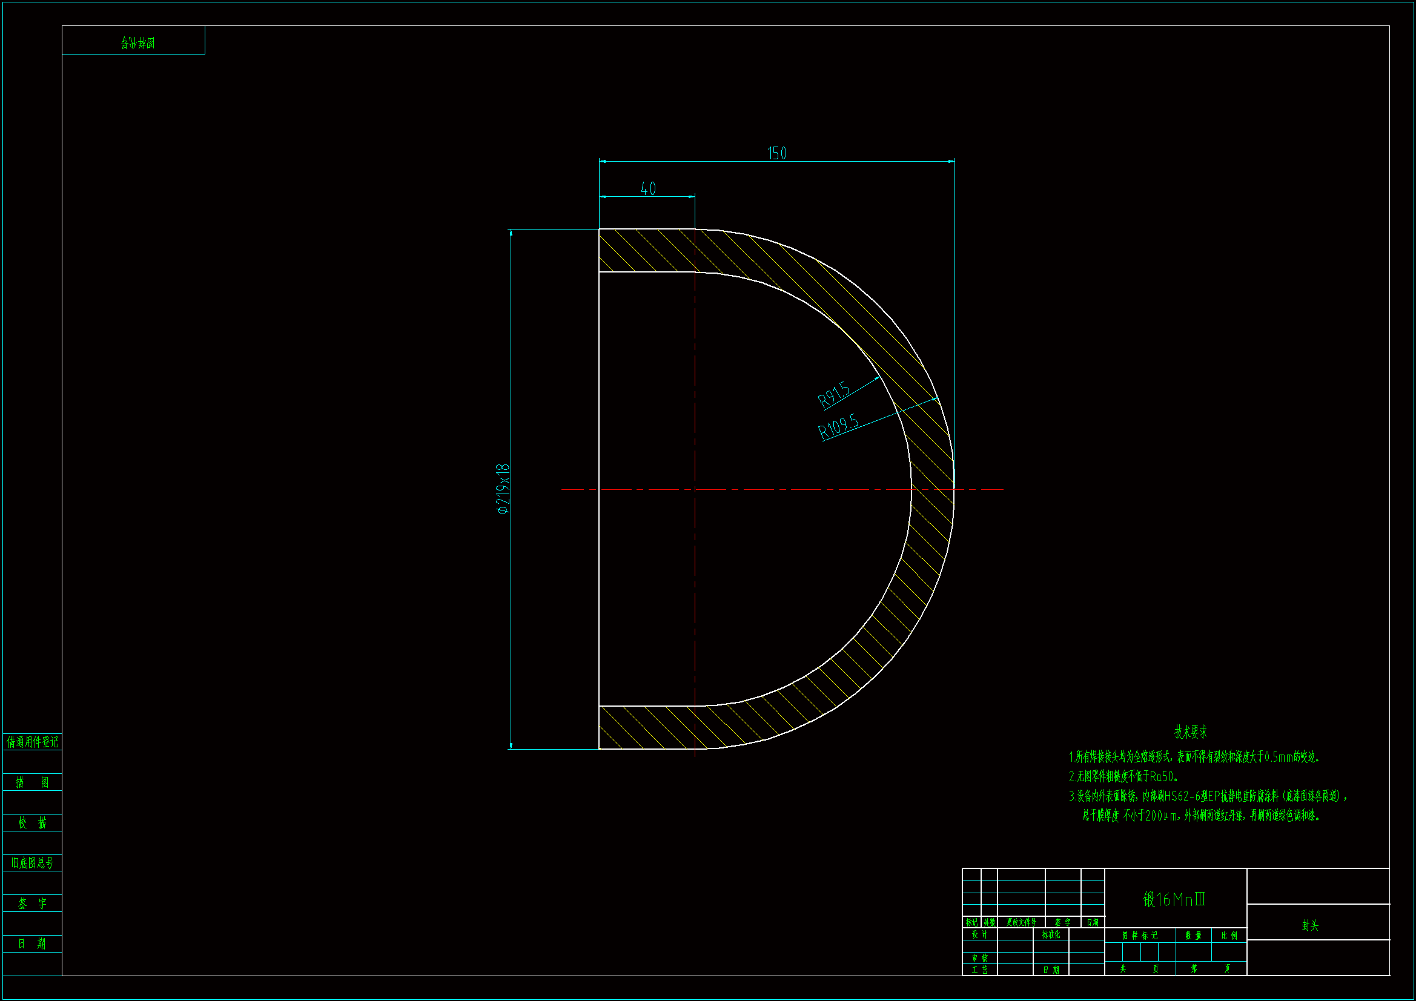The height and width of the screenshot is (1001, 1416).
Task: Click the φ219x18 diameter dimension text
Action: (504, 489)
